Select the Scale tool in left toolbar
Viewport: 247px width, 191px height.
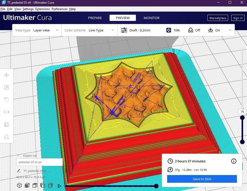point(6,87)
